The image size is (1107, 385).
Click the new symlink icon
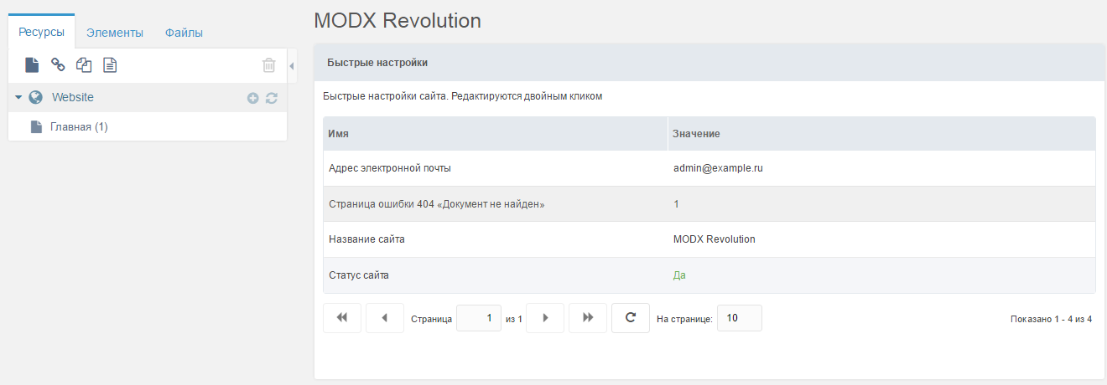pos(84,64)
